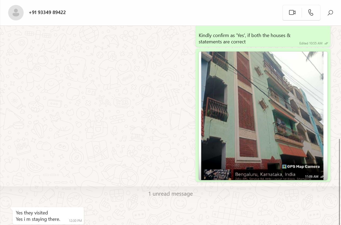
Task: Open the contact's profile picture avatar
Action: click(16, 13)
